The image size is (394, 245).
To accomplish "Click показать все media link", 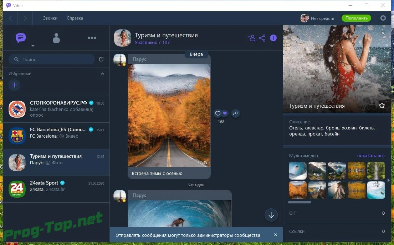I will [x=371, y=155].
